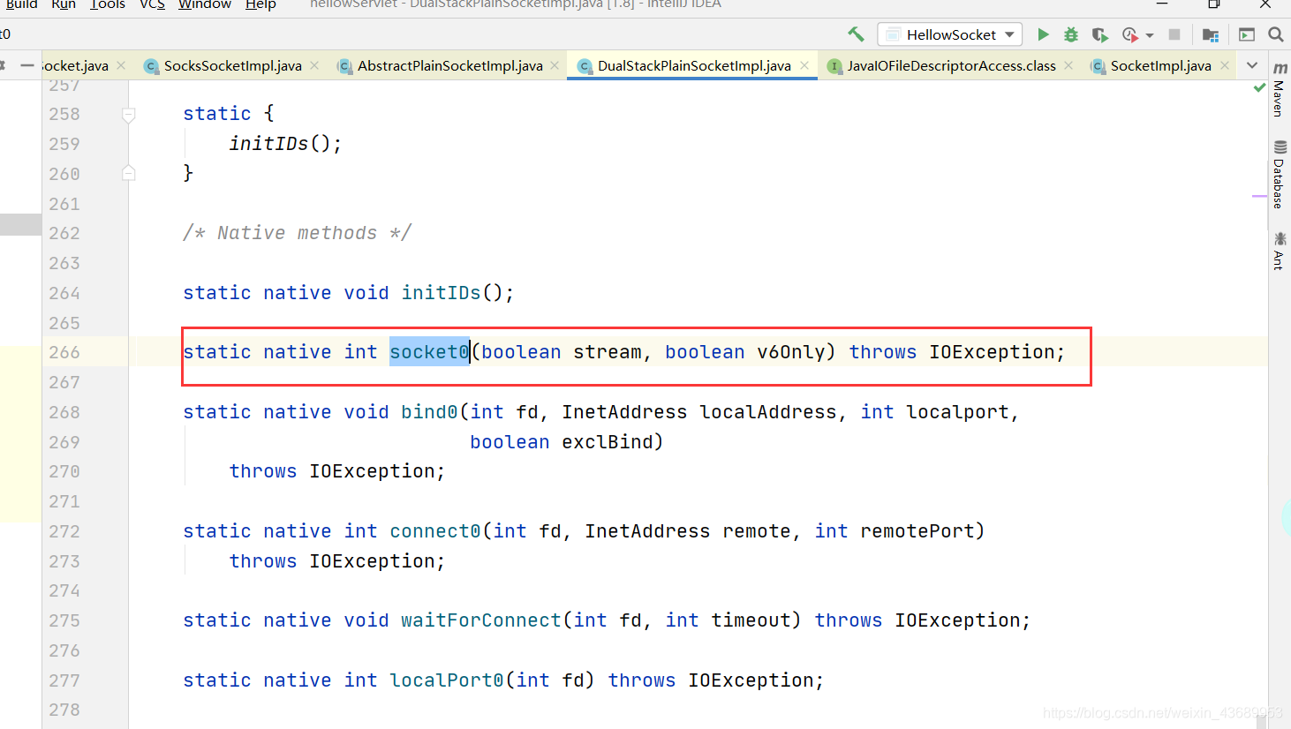Click the interface icon on JavaIOFileDescriptorAccess tab

click(x=834, y=66)
